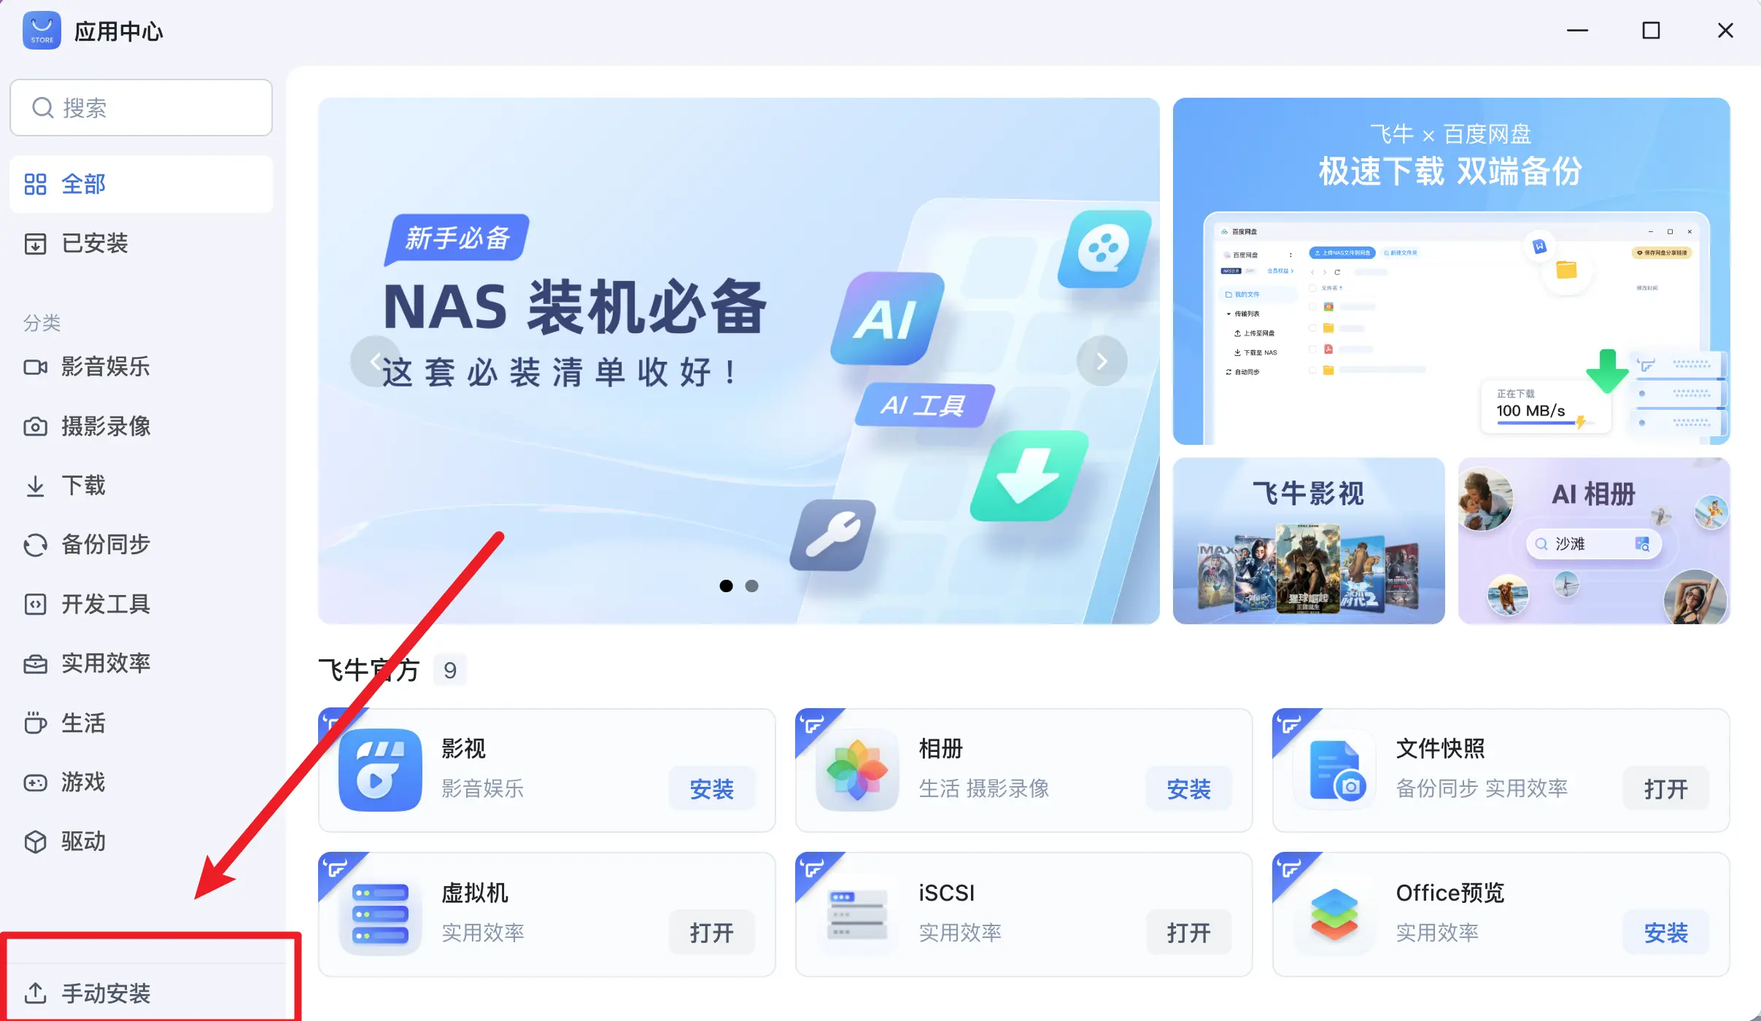The height and width of the screenshot is (1021, 1761).
Task: Go to next banner with right arrow
Action: coord(1102,361)
